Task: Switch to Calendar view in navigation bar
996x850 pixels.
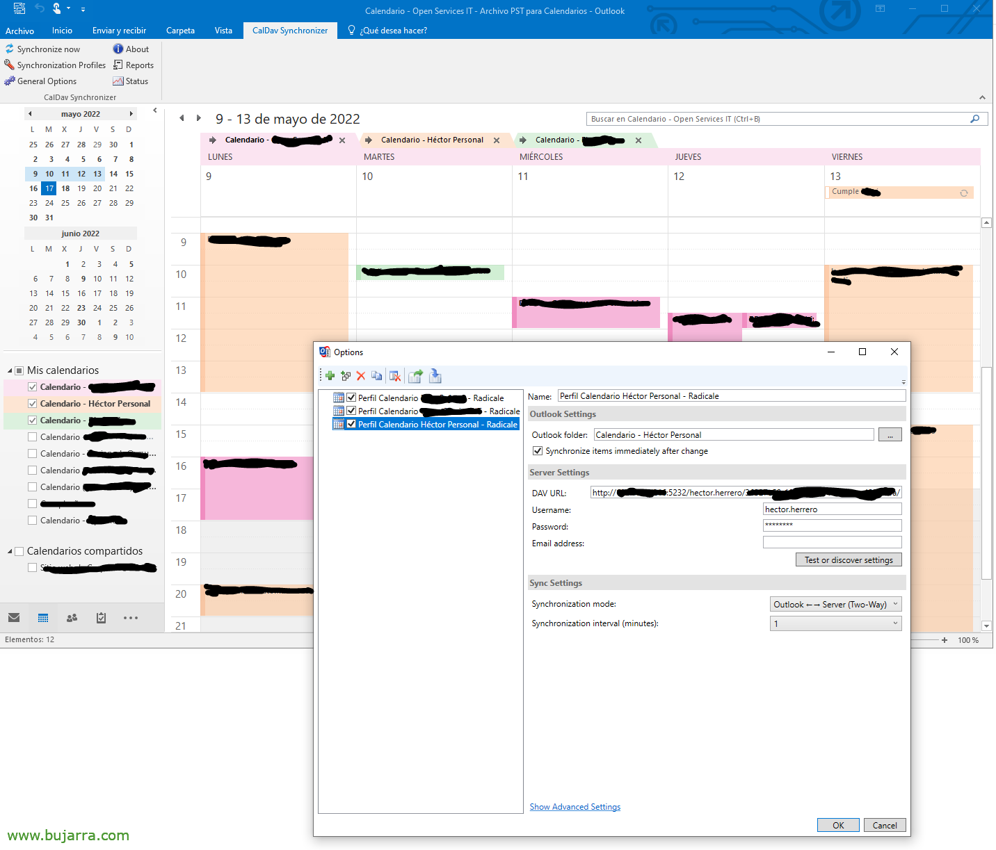Action: click(x=43, y=618)
